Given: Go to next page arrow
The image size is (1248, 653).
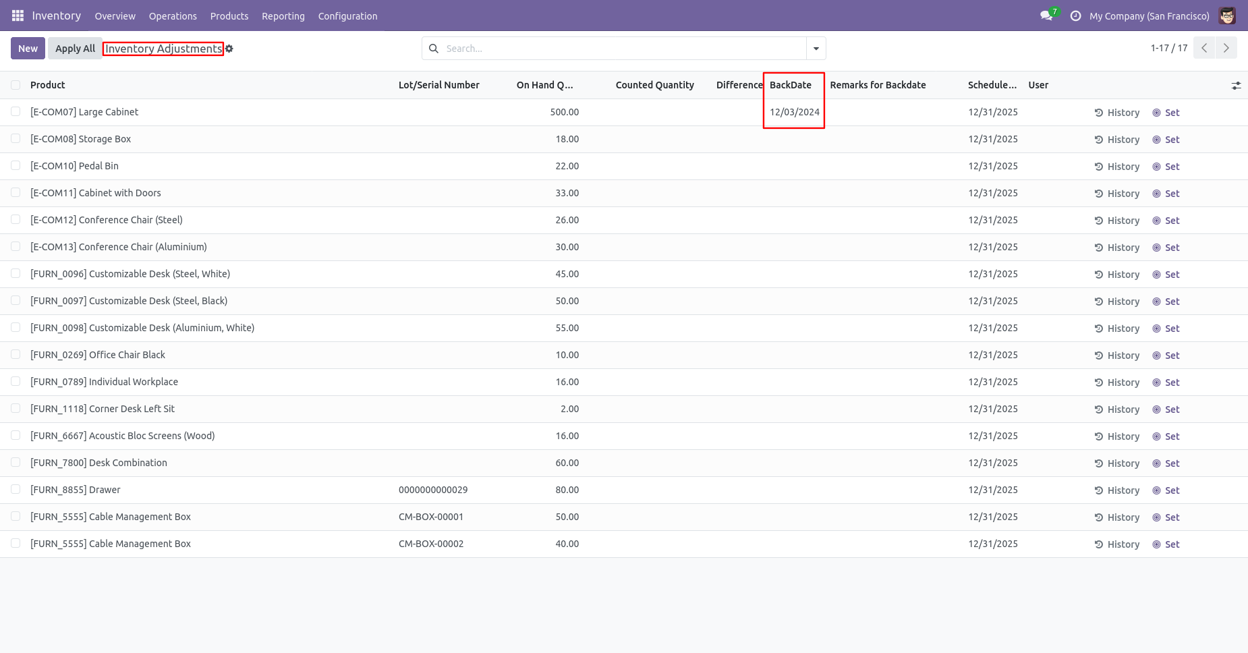Looking at the screenshot, I should (x=1226, y=48).
